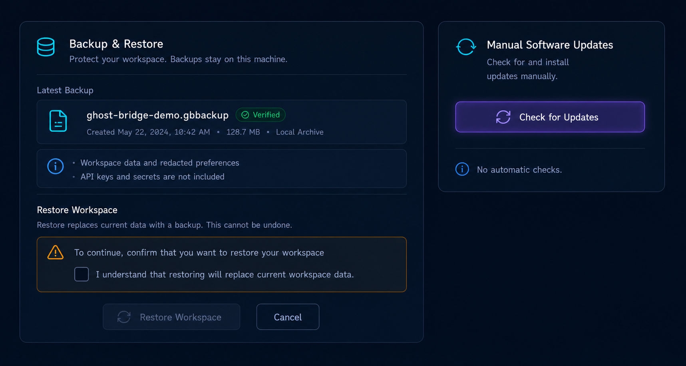Click the No automatic checks text
The height and width of the screenshot is (366, 686).
tap(519, 170)
